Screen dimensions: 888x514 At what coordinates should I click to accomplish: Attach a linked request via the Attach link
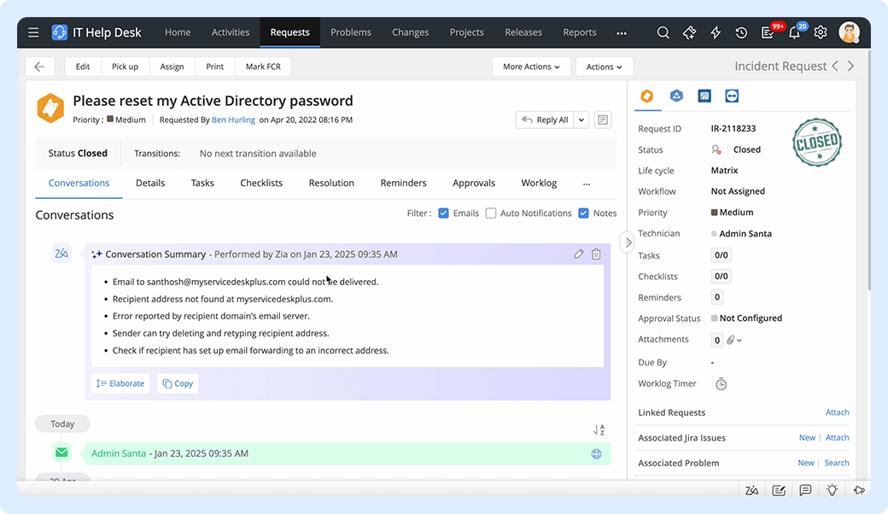pos(837,412)
